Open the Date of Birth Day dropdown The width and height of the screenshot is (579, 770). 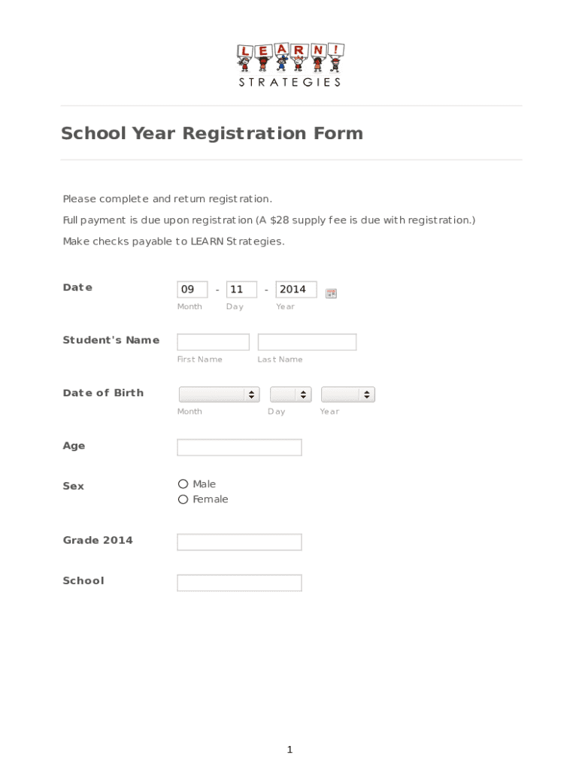(x=290, y=395)
